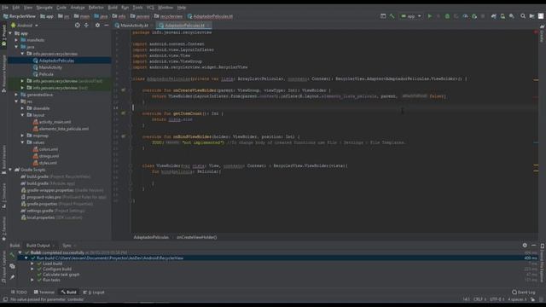Click Sync Project with Gradle Files icon
Image resolution: width=546 pixels, height=307 pixels.
pyautogui.click(x=493, y=16)
